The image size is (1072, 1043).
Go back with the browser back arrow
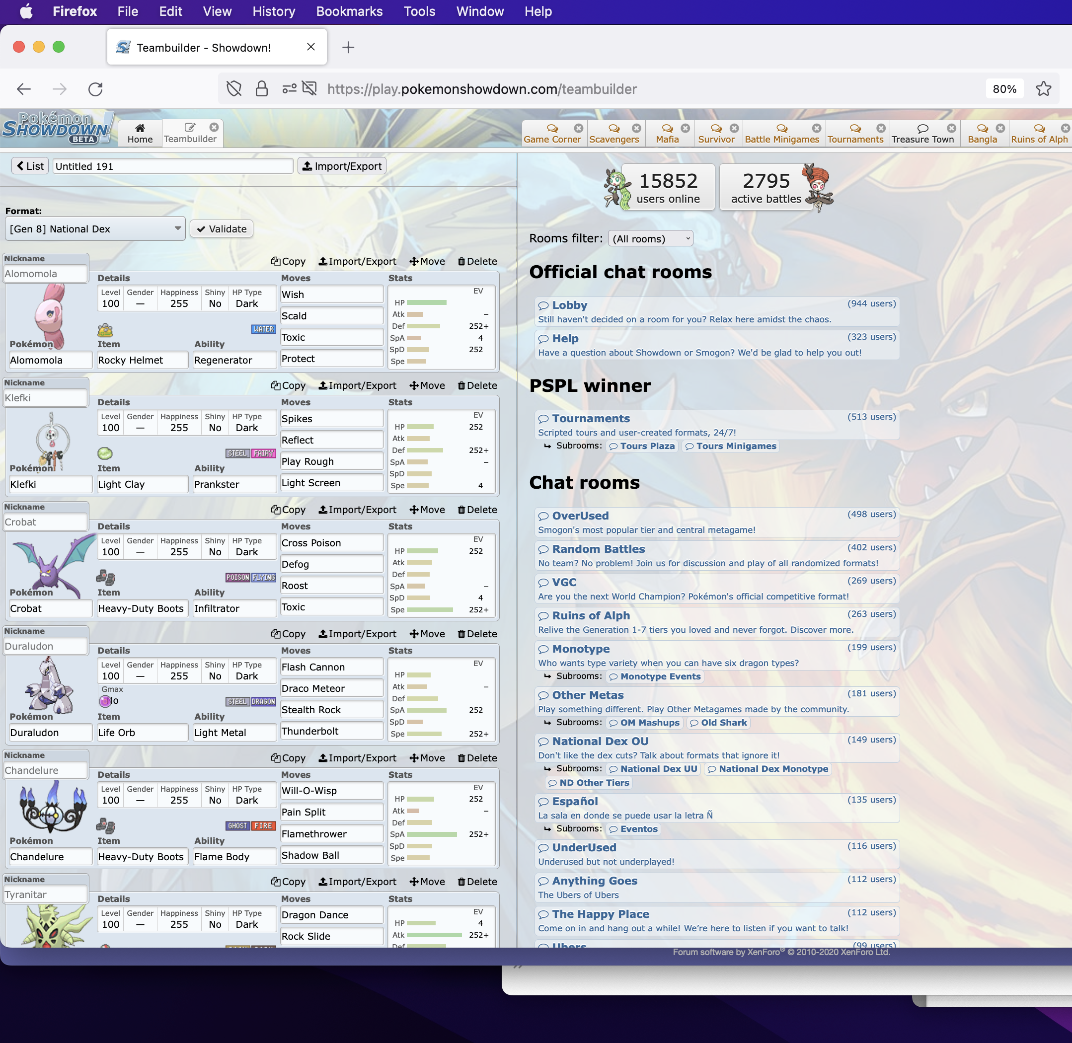24,89
